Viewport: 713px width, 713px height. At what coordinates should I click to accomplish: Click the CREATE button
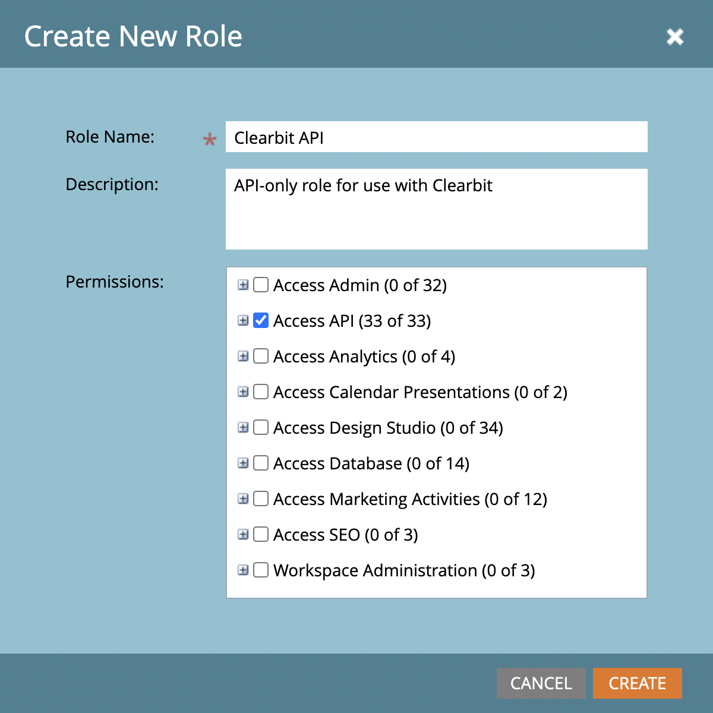[638, 683]
